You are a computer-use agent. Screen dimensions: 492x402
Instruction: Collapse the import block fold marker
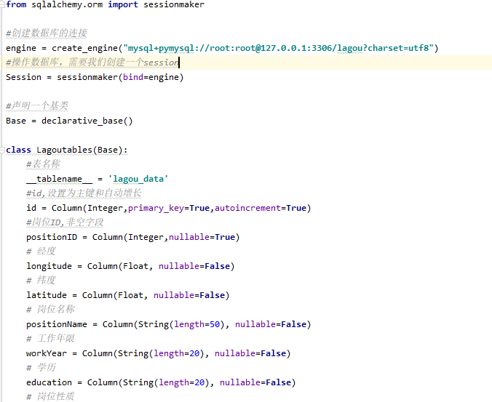click(x=2, y=4)
